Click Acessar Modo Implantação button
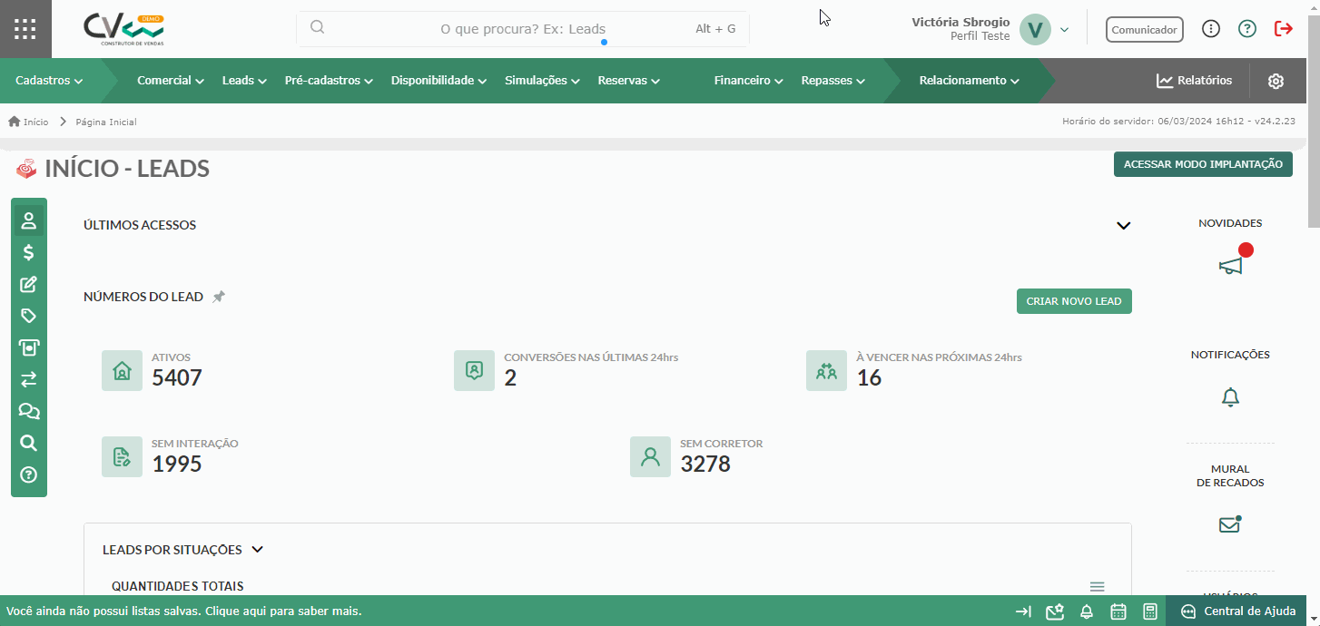The height and width of the screenshot is (626, 1320). [x=1203, y=164]
